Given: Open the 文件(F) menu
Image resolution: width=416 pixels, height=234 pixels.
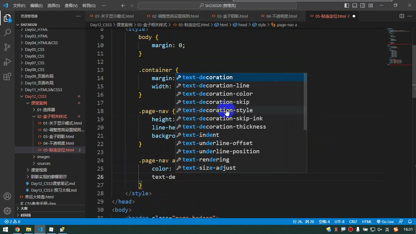Looking at the screenshot, I should (x=19, y=5).
